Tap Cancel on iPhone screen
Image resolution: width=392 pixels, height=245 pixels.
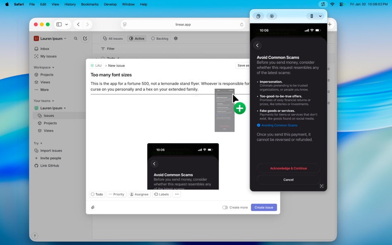(x=288, y=180)
